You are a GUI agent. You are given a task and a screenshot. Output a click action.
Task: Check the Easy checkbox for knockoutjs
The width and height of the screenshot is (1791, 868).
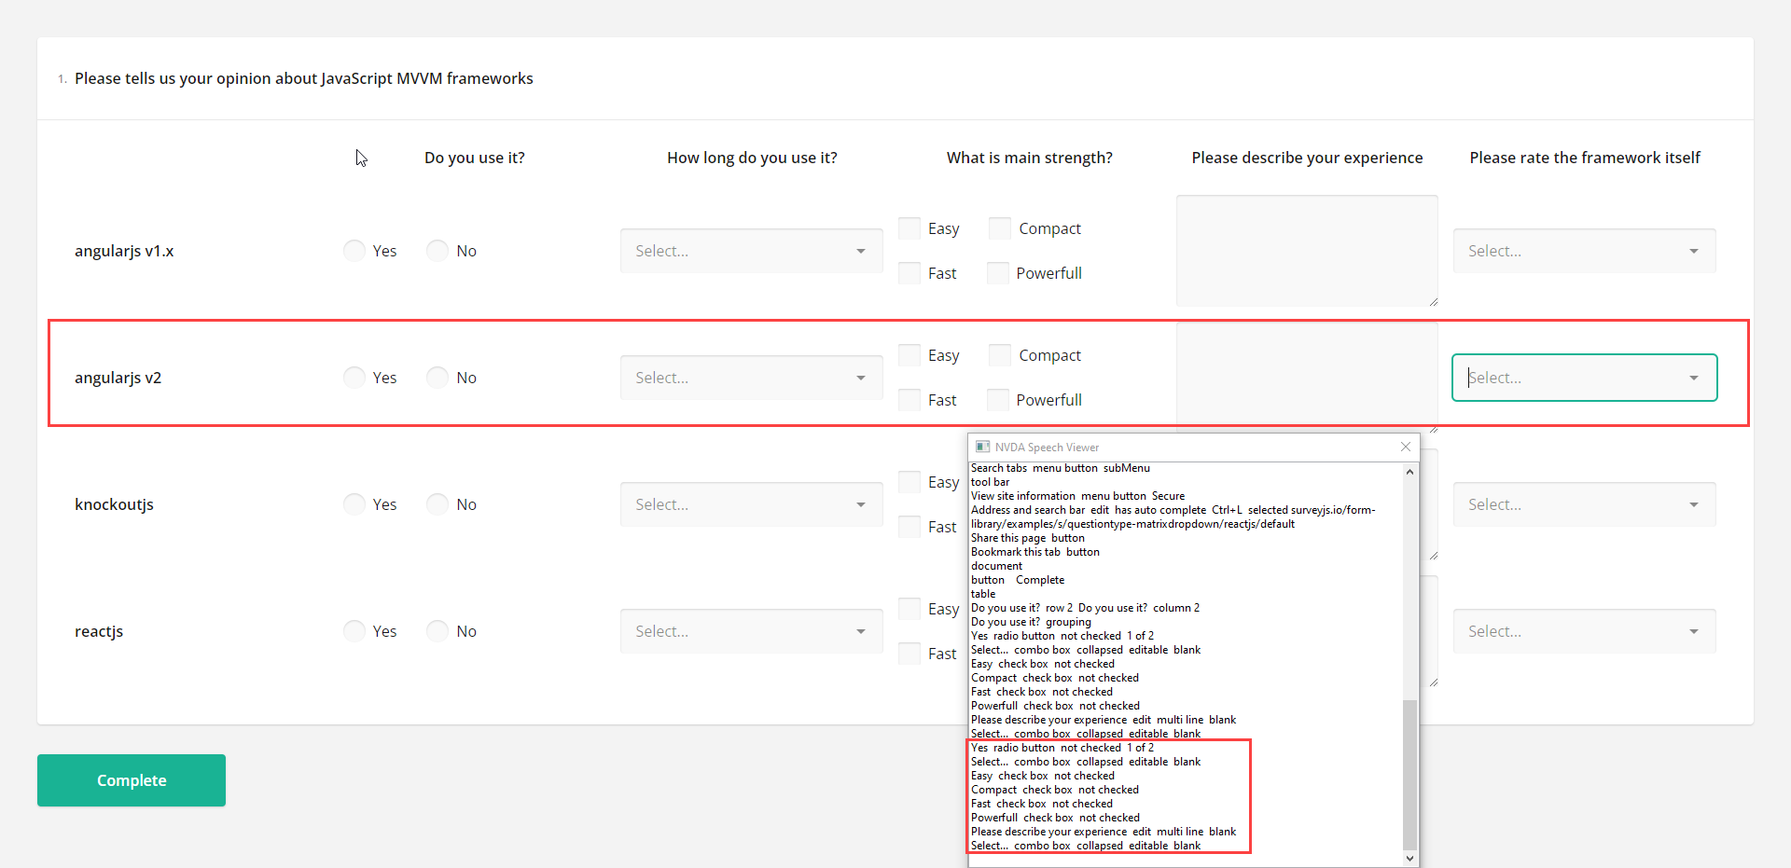(908, 481)
